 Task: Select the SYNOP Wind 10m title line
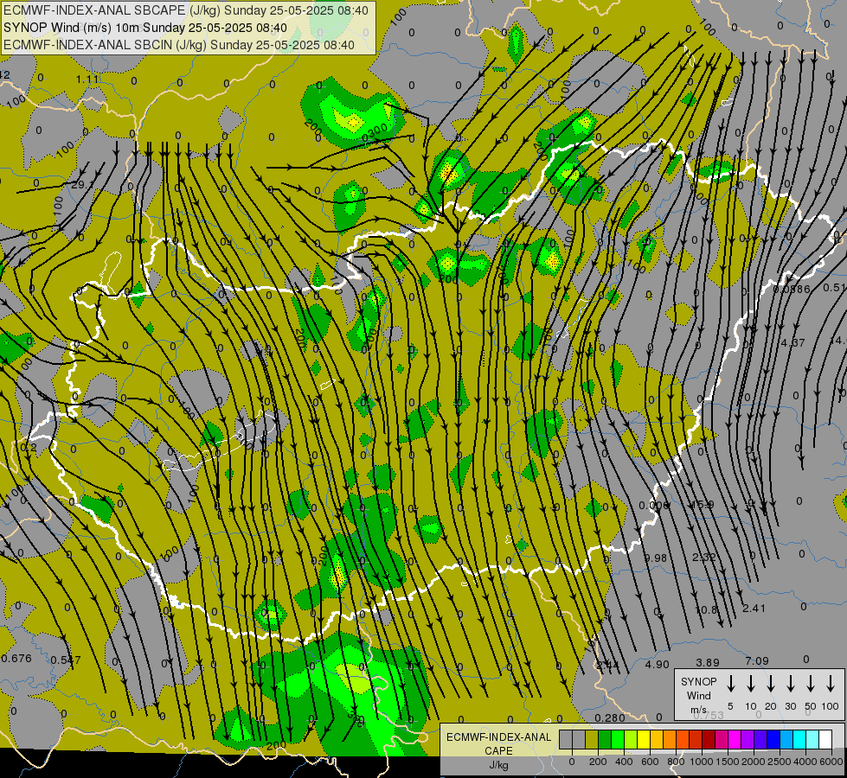145,28
